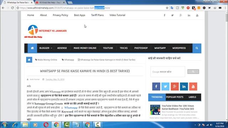The image size is (228, 128).
Task: Select the POPULAR POSTS tab
Action: pos(175,97)
